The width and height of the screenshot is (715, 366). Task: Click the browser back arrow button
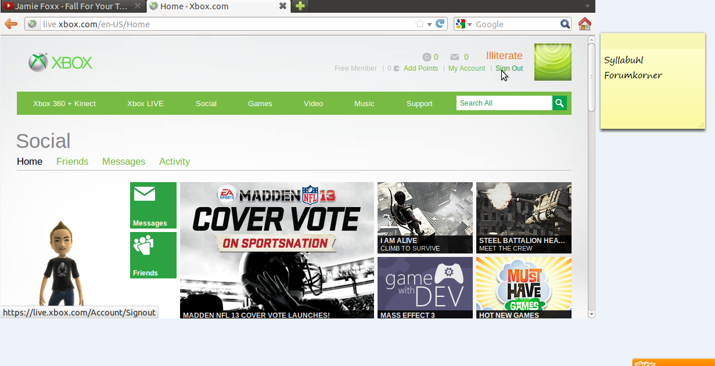click(x=10, y=24)
